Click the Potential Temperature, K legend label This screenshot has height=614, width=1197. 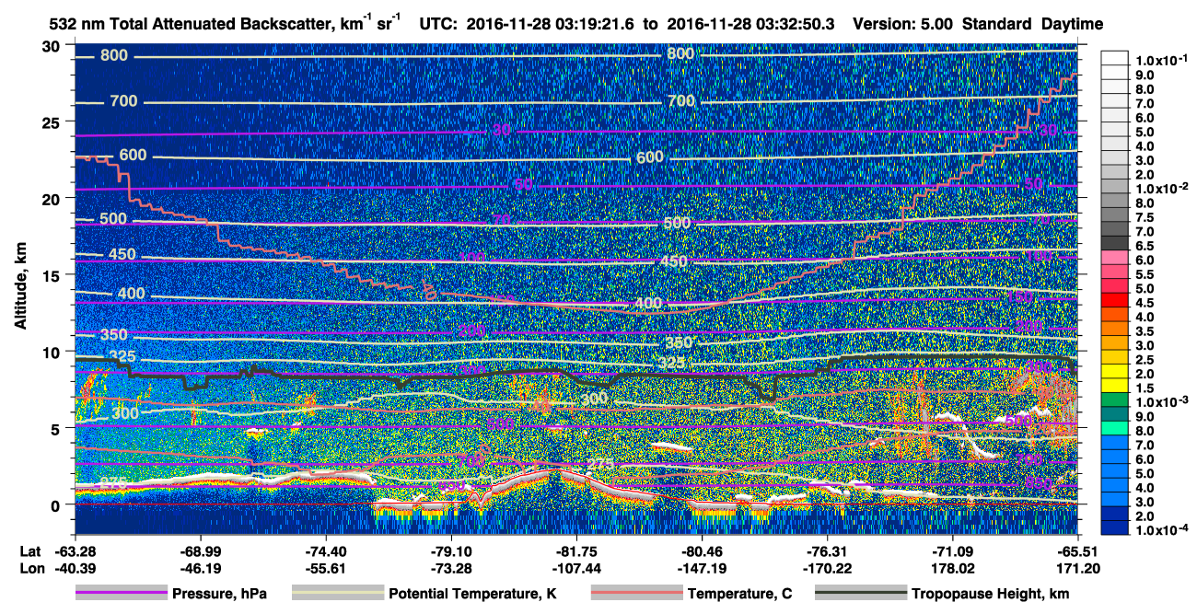[472, 595]
